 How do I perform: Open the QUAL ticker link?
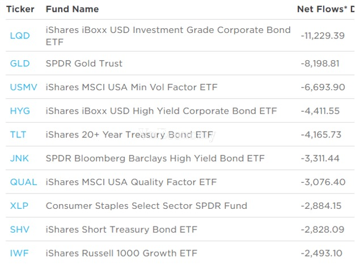[x=23, y=182]
